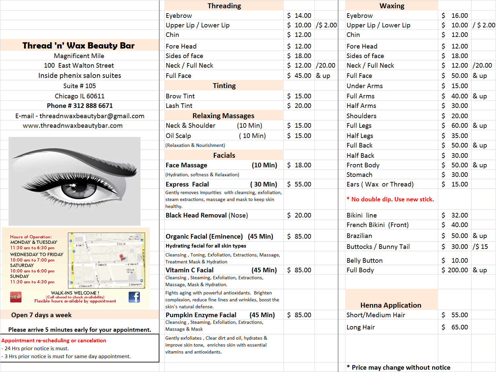Select the Shoulders waxing item

[361, 116]
